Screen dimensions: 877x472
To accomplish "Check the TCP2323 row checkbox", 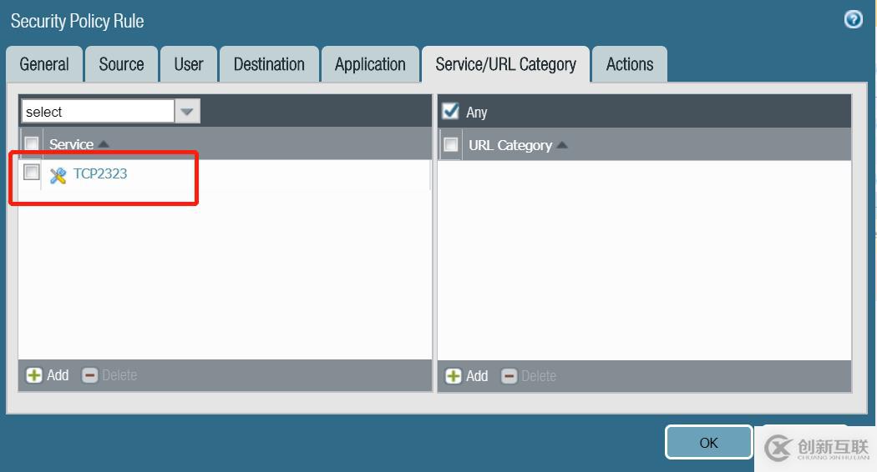I will click(32, 173).
